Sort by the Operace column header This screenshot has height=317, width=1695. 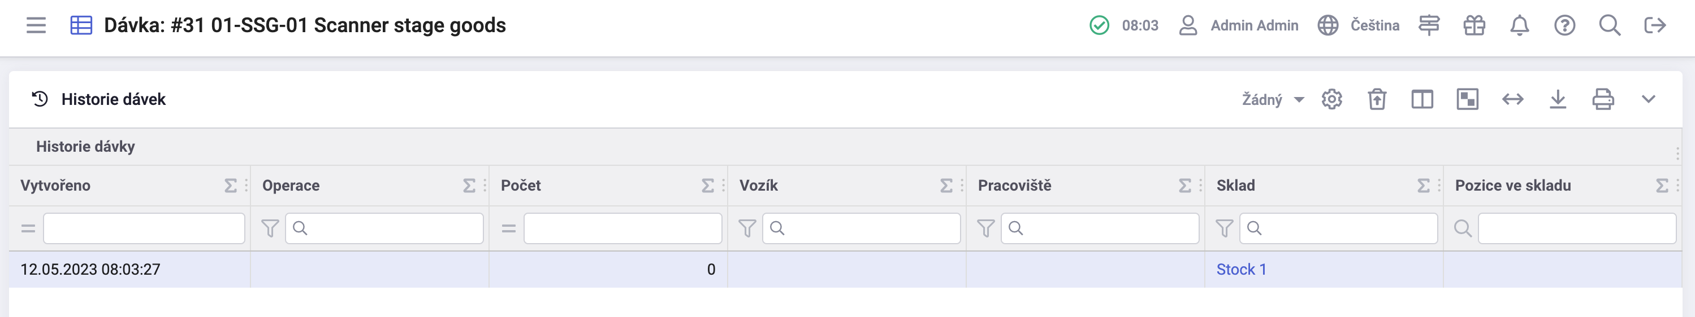(291, 186)
